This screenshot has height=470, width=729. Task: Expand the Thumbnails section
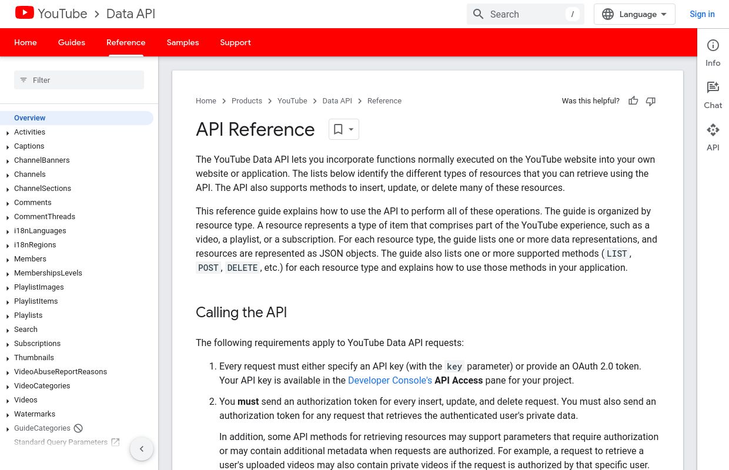click(8, 358)
